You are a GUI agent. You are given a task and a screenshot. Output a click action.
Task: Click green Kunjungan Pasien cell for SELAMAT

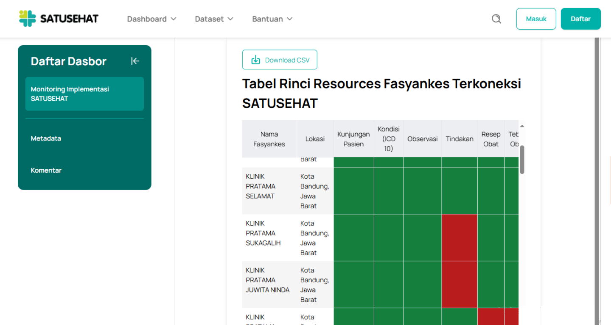pyautogui.click(x=354, y=190)
